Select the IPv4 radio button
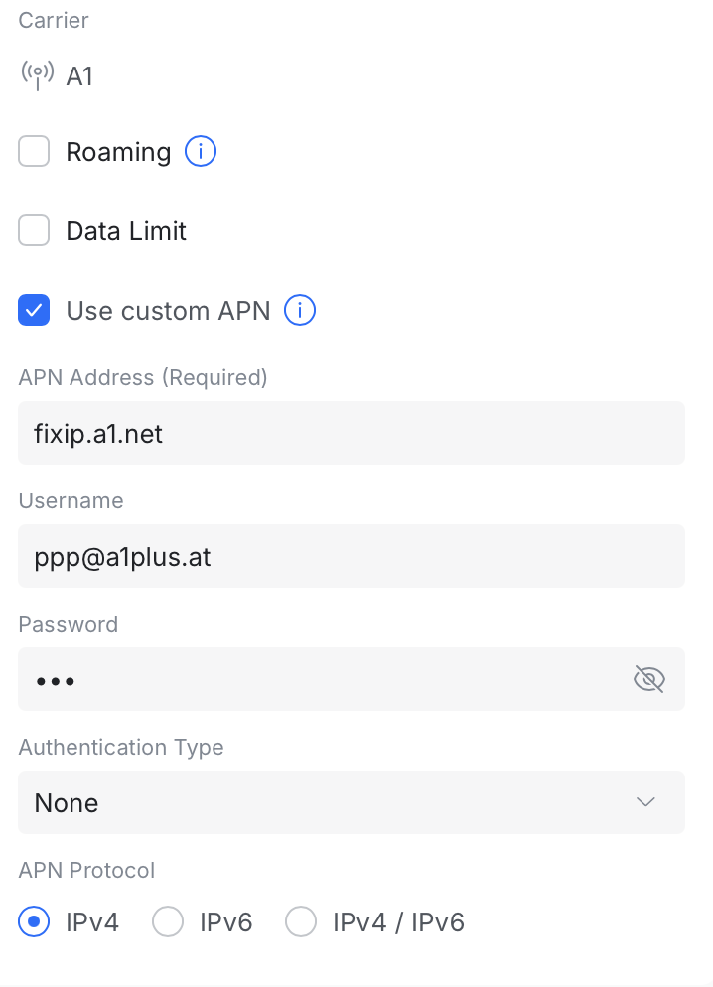 [x=34, y=922]
